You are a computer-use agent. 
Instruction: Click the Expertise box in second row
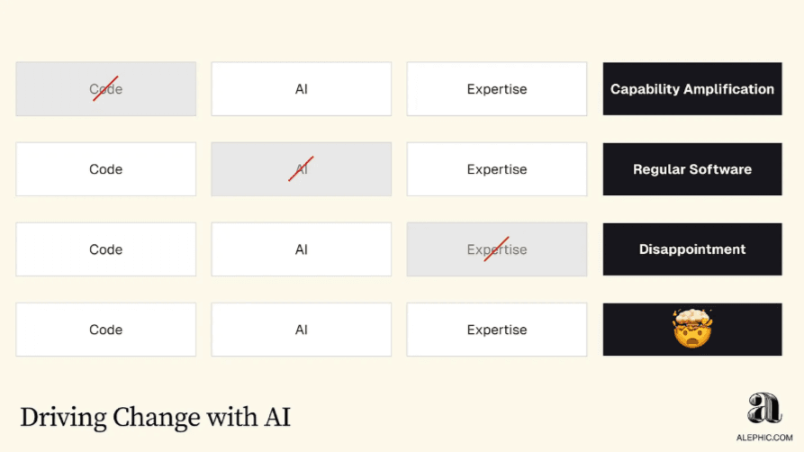point(497,169)
